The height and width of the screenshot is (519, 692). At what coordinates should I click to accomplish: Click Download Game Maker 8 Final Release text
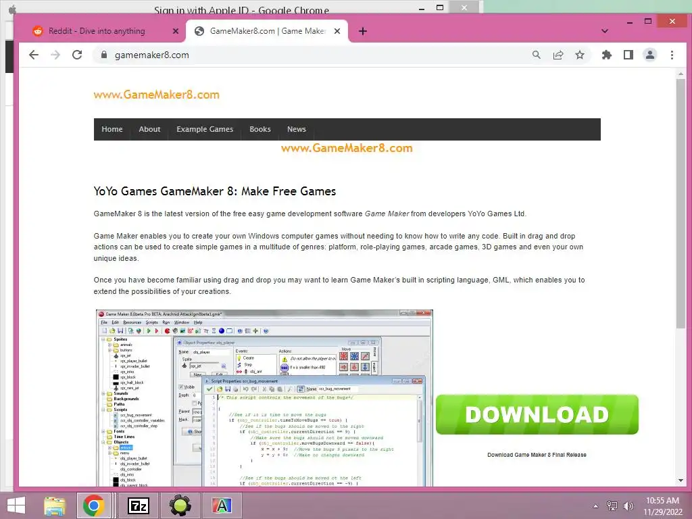point(537,455)
